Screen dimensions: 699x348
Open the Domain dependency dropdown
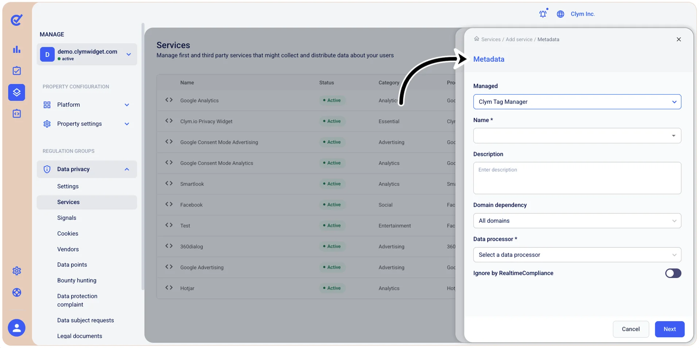577,221
